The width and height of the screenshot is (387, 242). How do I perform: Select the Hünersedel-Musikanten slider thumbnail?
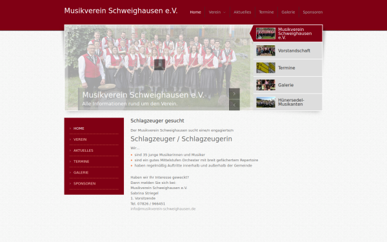click(x=266, y=102)
